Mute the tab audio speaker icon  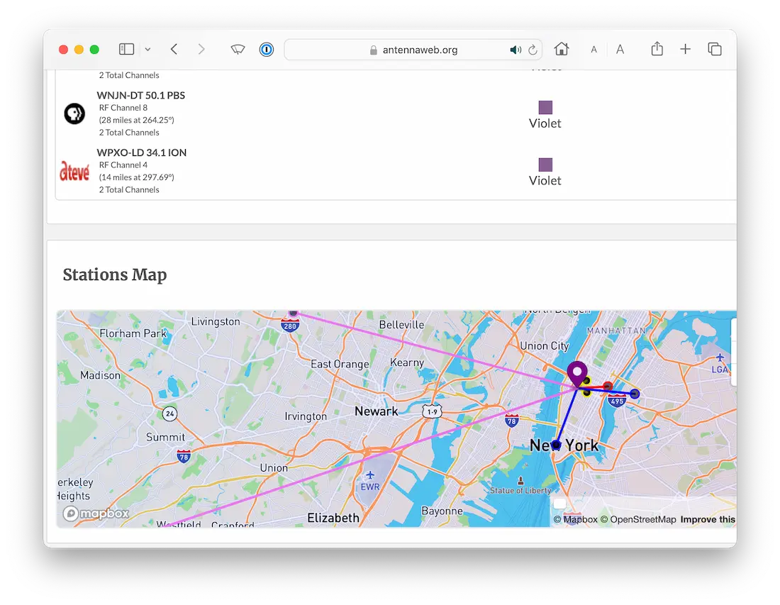[516, 50]
